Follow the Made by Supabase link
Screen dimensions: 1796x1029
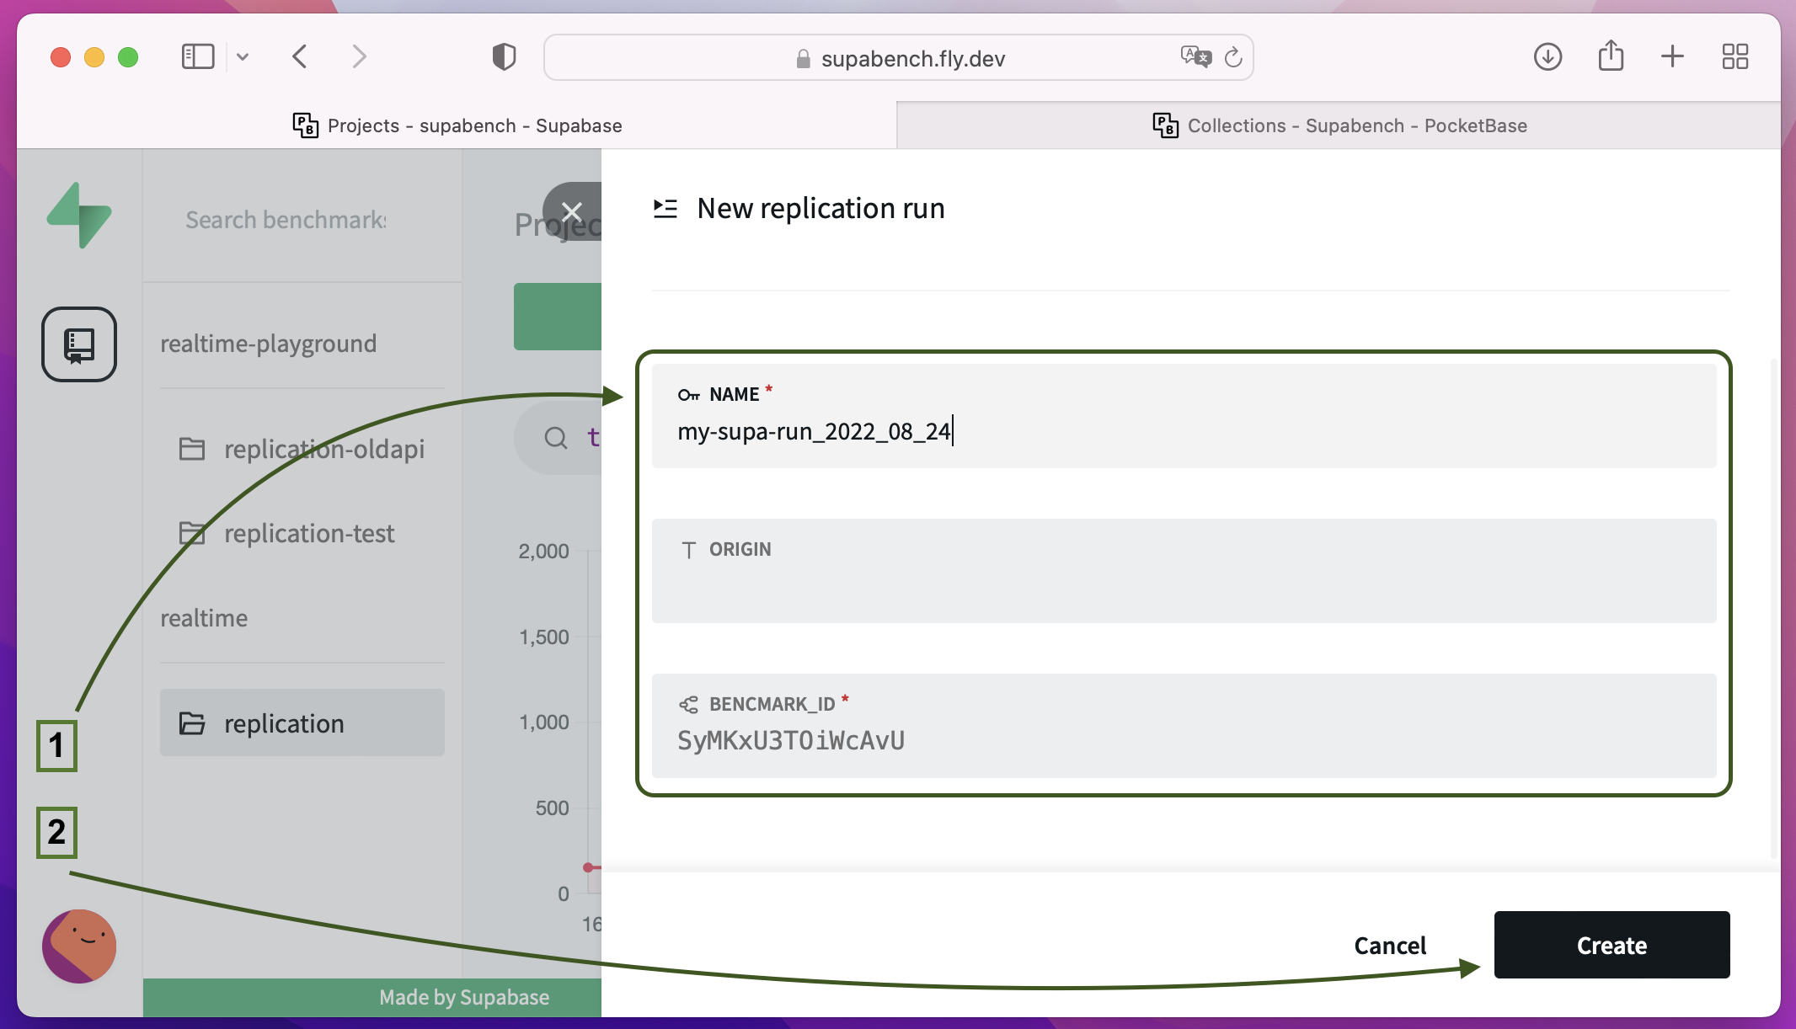click(x=464, y=997)
